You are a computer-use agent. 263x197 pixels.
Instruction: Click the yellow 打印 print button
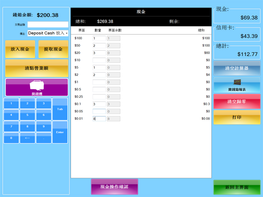coord(237,117)
